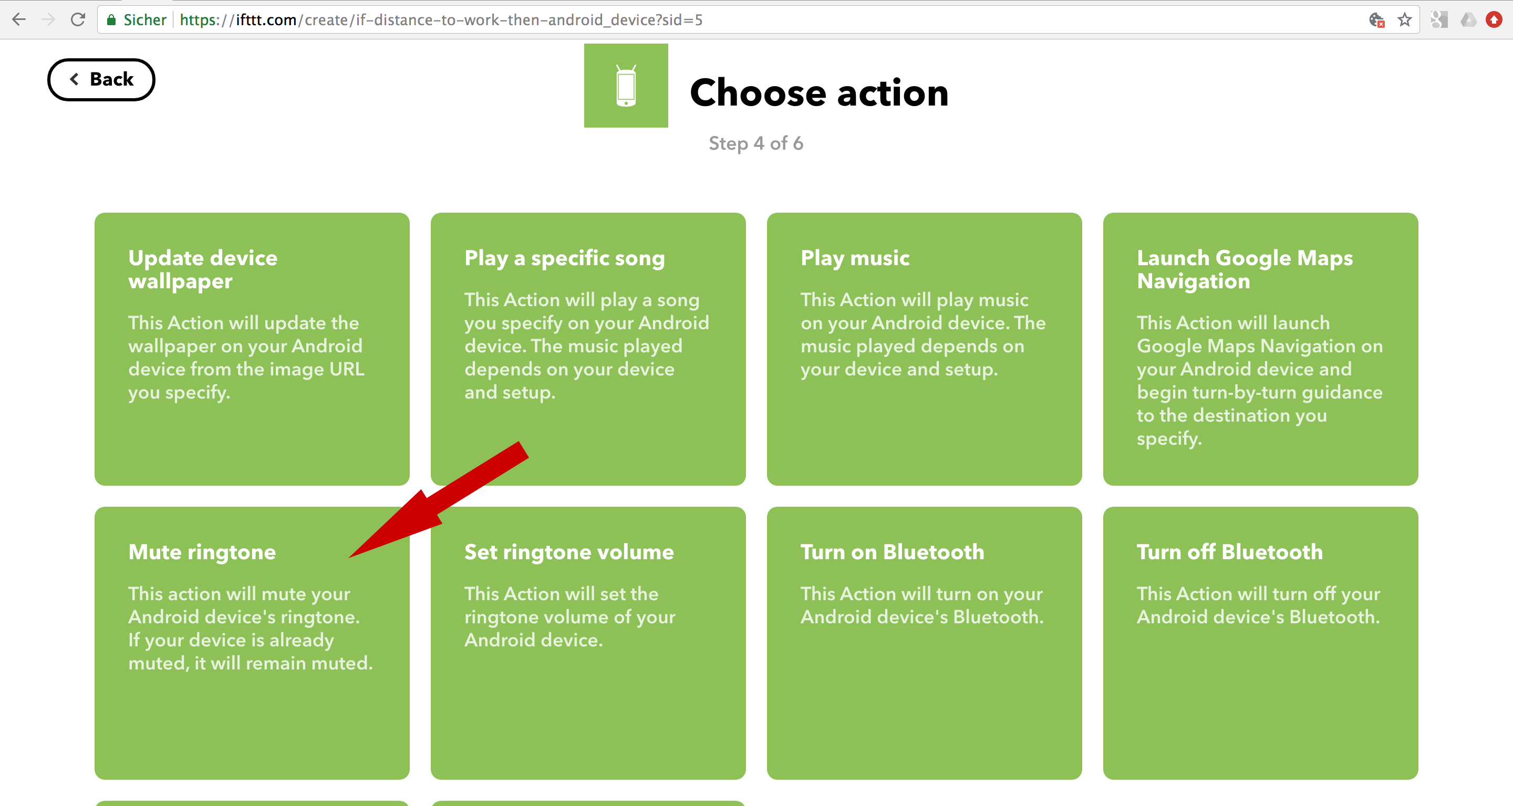Screen dimensions: 1513x806
Task: Choose the Play a specific song action
Action: point(588,349)
